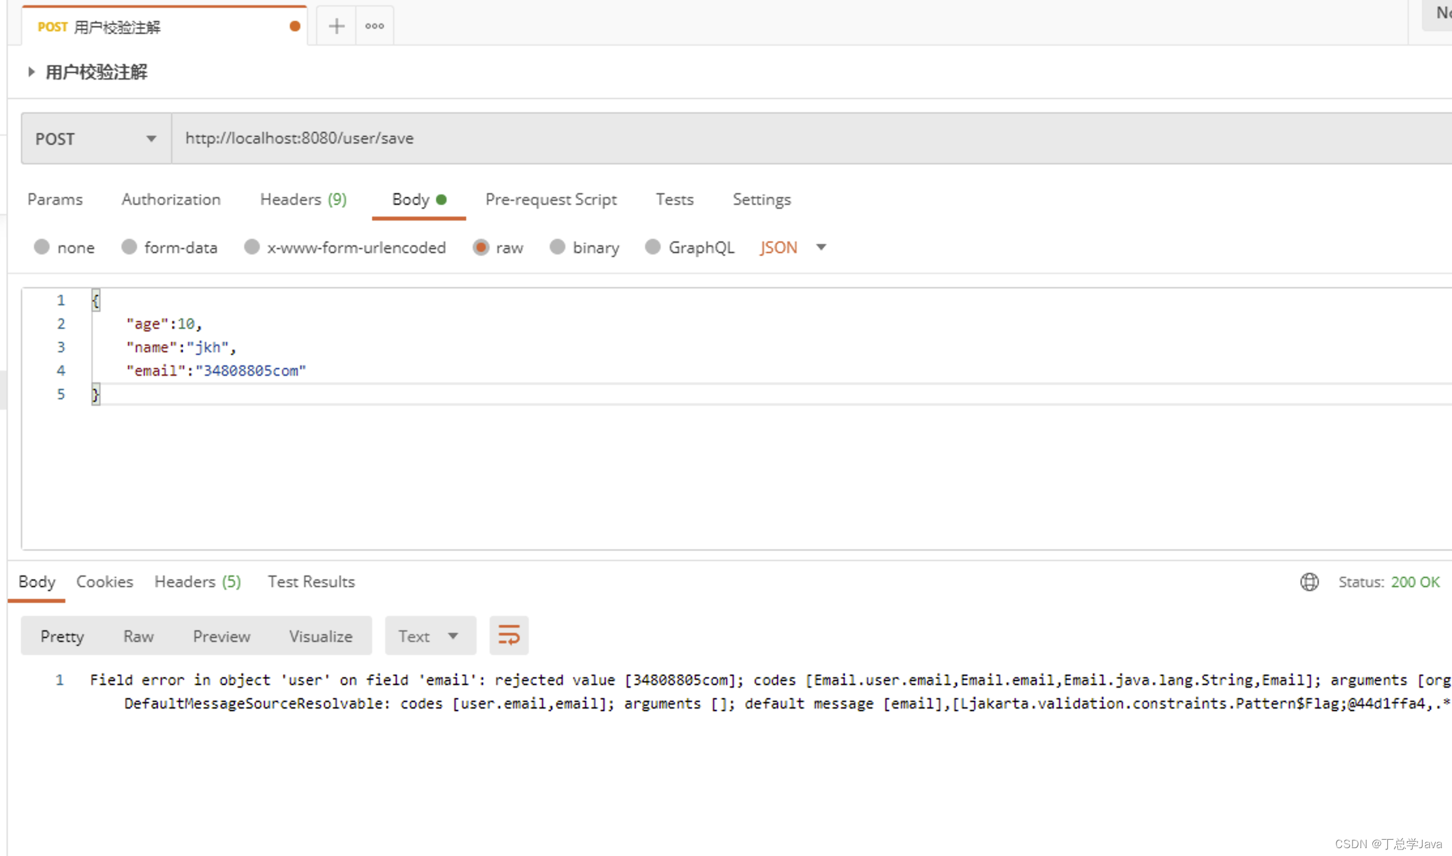The width and height of the screenshot is (1452, 856).
Task: Select the x-www-form-urlencoded radio option
Action: (x=252, y=247)
